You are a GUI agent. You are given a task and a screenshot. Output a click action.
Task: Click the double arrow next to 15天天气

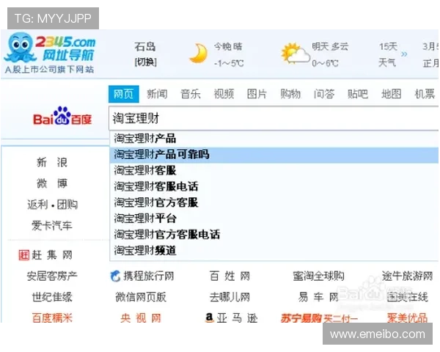click(404, 54)
